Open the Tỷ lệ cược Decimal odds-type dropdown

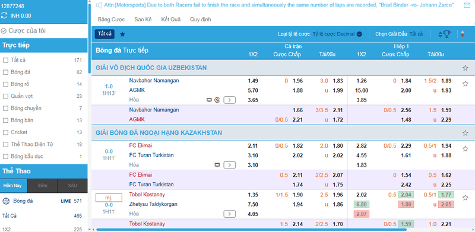pyautogui.click(x=337, y=34)
